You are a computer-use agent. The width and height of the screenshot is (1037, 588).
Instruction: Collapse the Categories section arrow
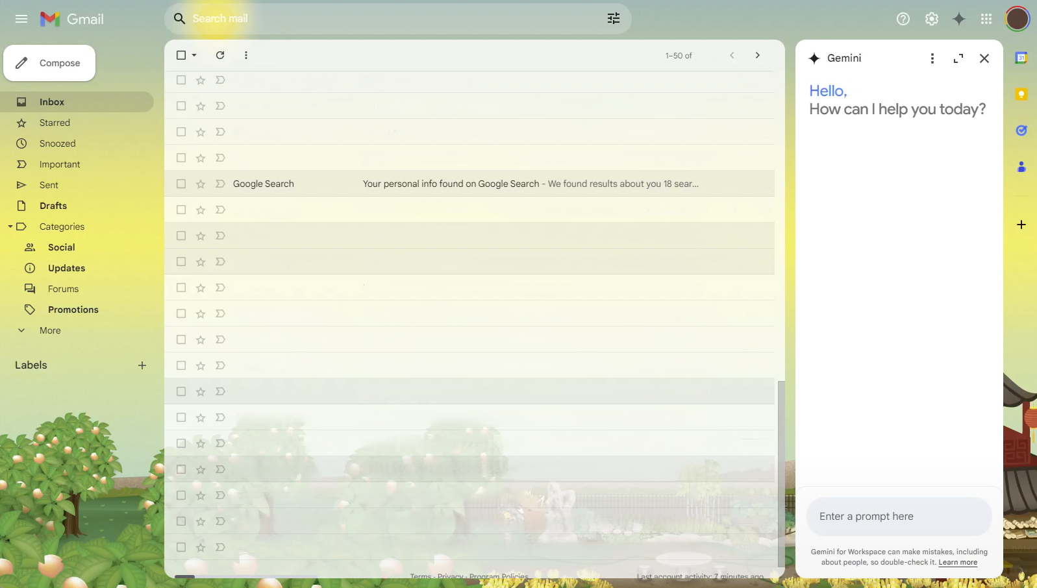pos(10,227)
